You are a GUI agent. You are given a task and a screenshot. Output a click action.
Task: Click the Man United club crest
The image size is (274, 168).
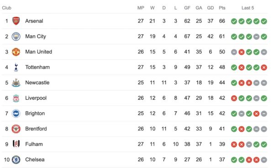pyautogui.click(x=16, y=52)
